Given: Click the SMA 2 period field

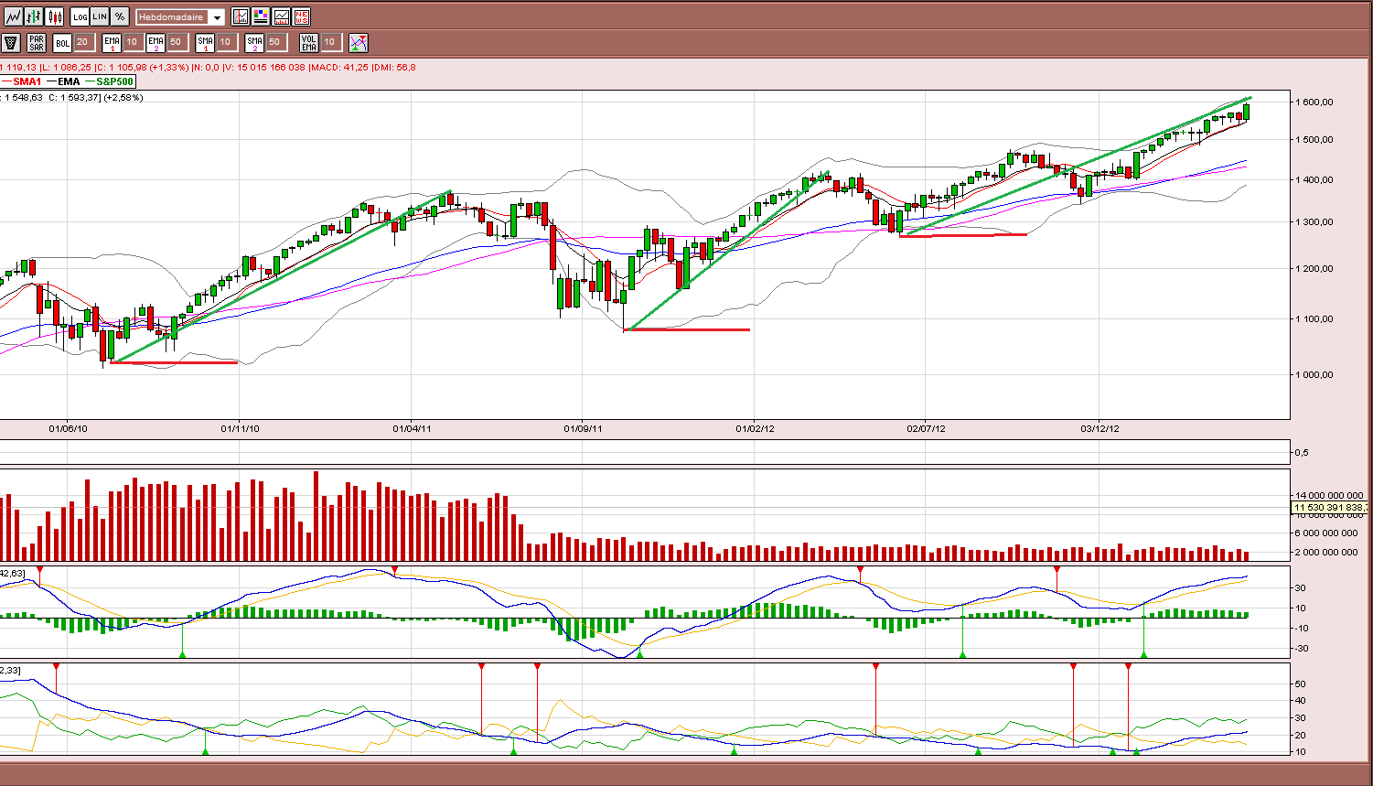Looking at the screenshot, I should coord(275,42).
